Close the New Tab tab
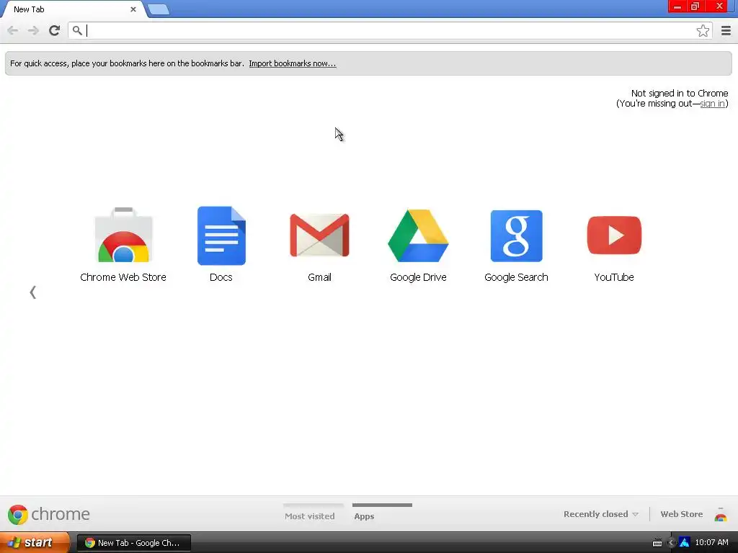The width and height of the screenshot is (738, 553). click(133, 9)
